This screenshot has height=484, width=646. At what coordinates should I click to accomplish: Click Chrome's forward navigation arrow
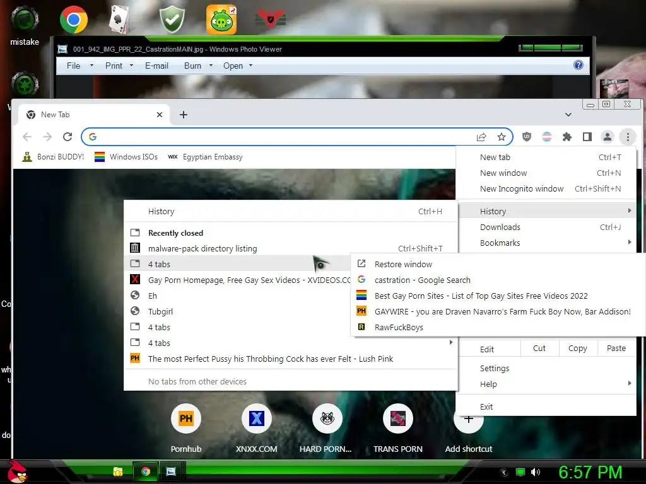pos(47,137)
